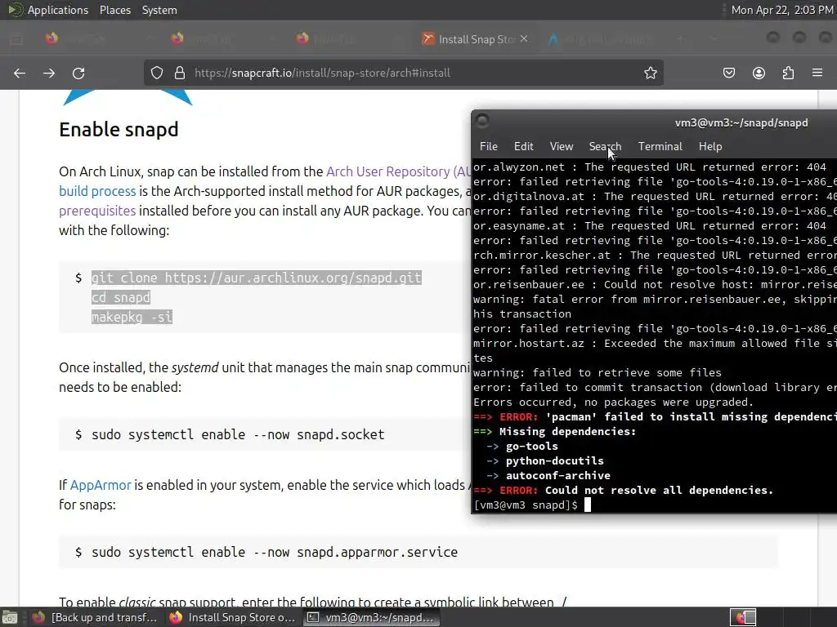Click the cd snapd command line
Viewport: 837px width, 627px height.
pyautogui.click(x=121, y=297)
